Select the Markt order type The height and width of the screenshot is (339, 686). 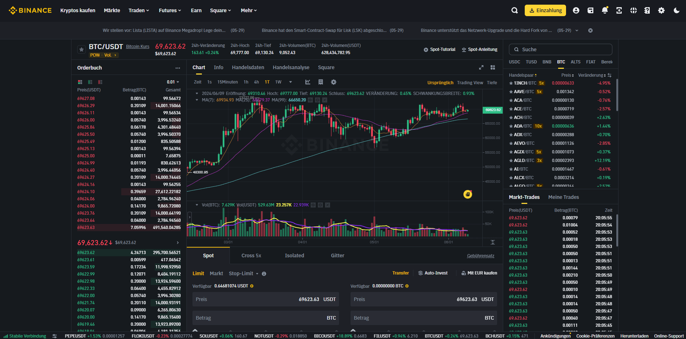pos(216,273)
